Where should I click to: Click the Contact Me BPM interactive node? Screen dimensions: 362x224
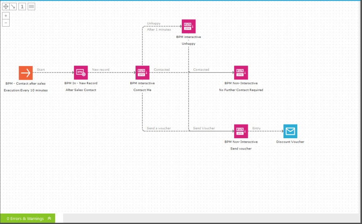click(142, 73)
